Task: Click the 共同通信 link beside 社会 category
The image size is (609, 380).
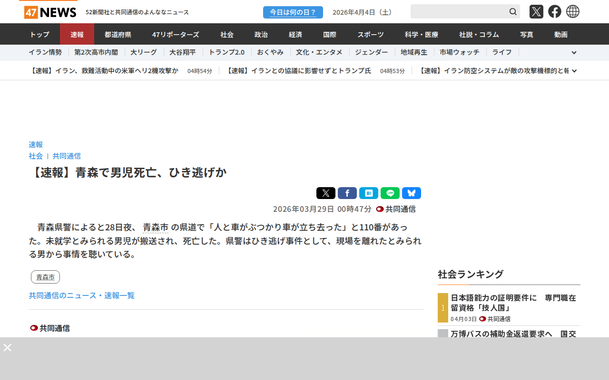Action: [67, 156]
